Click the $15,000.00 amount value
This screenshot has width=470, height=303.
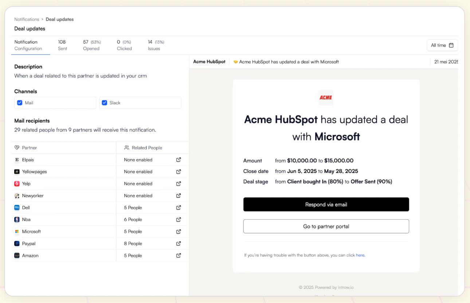(x=339, y=161)
